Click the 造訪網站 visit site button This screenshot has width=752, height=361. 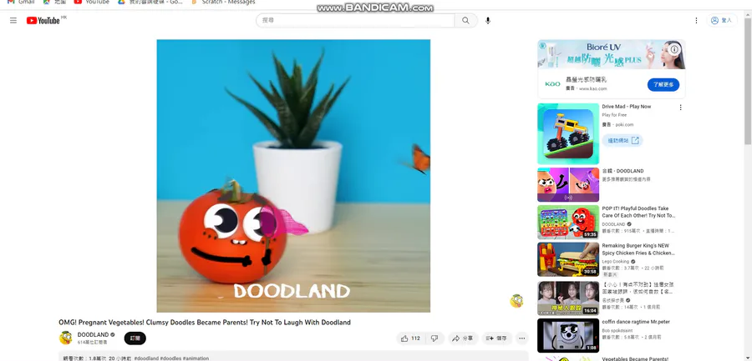[622, 140]
